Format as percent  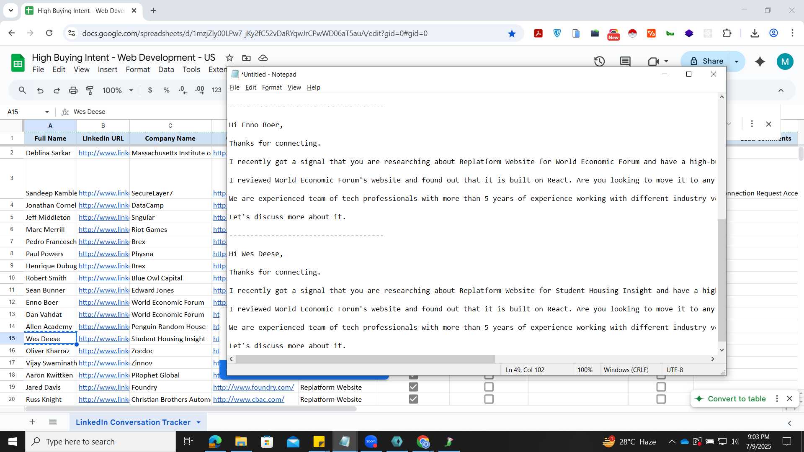point(166,90)
